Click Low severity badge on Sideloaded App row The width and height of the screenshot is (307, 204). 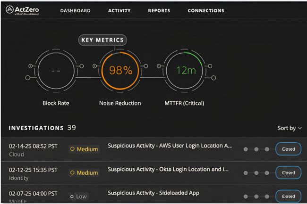pos(78,196)
